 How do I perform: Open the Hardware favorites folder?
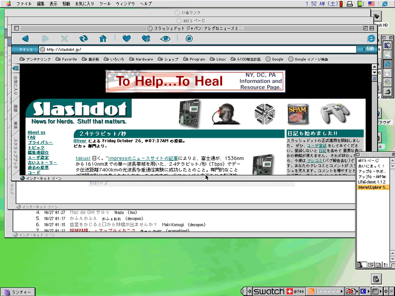pos(141,59)
